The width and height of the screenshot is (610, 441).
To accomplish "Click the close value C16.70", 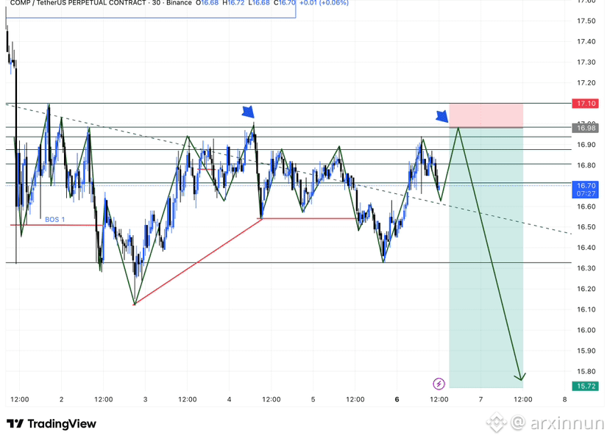I will [x=285, y=3].
